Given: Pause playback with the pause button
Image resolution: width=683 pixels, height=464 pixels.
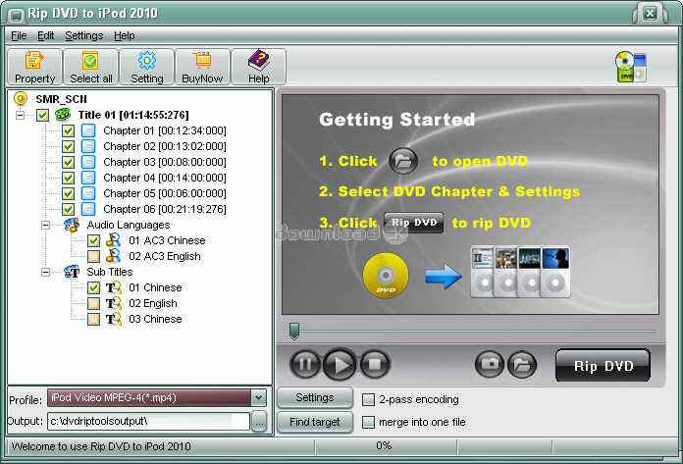Looking at the screenshot, I should tap(305, 364).
